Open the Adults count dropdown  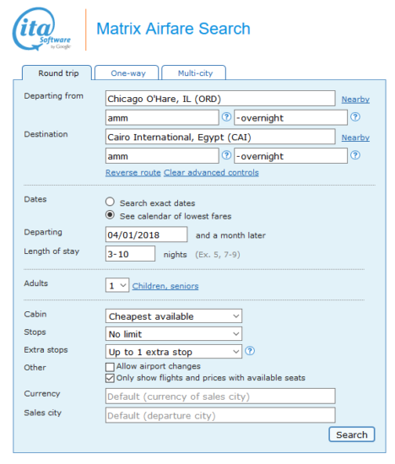(x=117, y=285)
